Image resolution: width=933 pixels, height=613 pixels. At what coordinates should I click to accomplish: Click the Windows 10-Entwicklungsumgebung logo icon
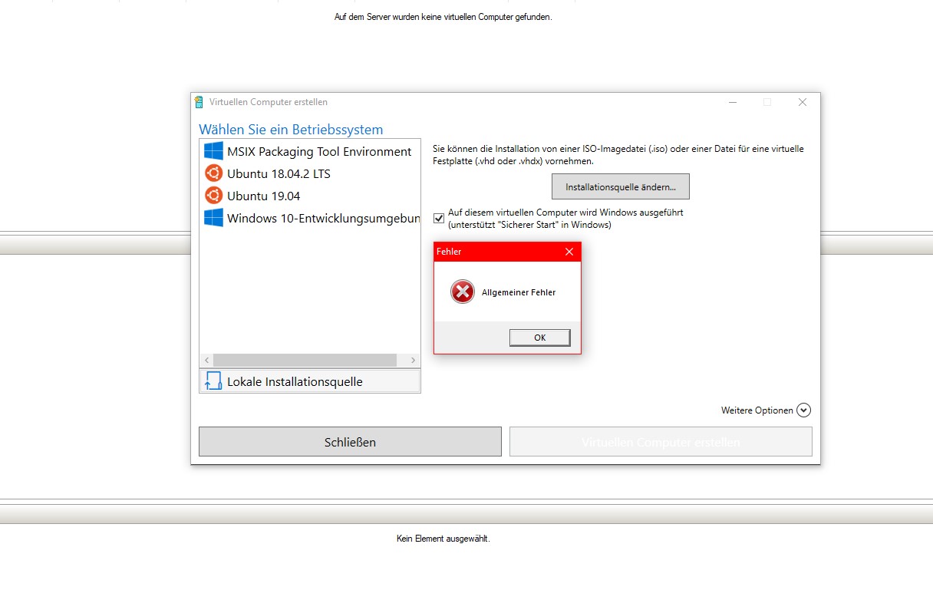click(213, 218)
